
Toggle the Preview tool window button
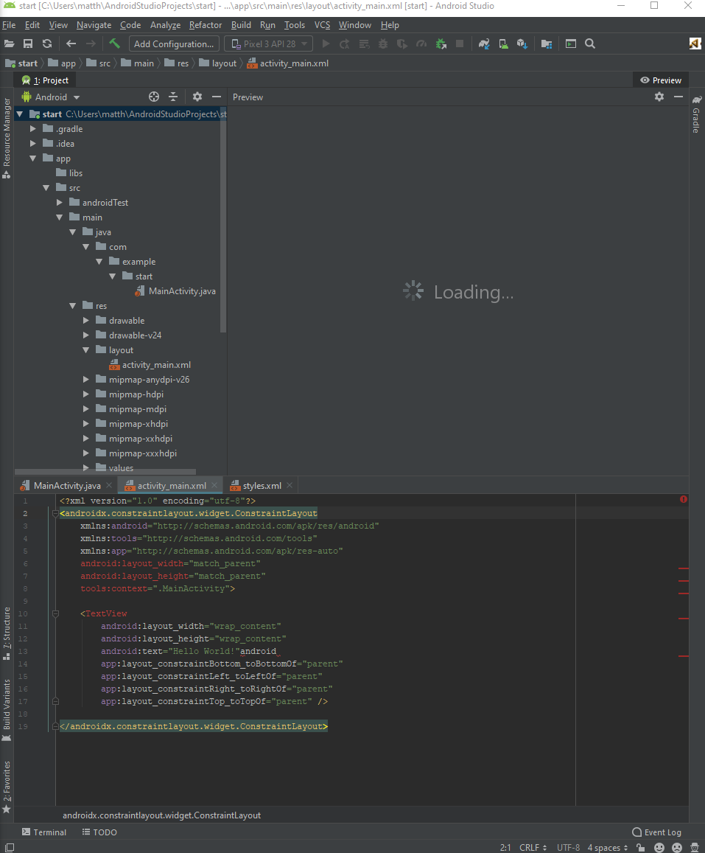tap(661, 80)
